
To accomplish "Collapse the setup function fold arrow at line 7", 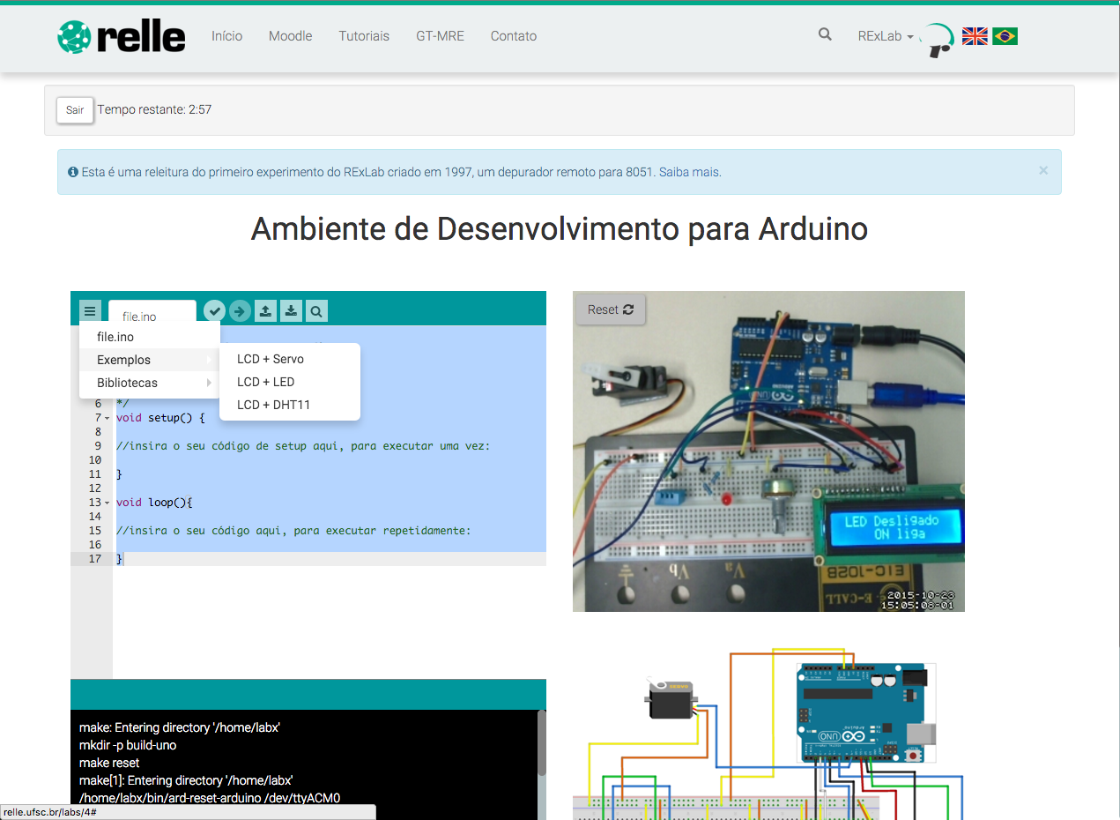I will click(x=108, y=418).
